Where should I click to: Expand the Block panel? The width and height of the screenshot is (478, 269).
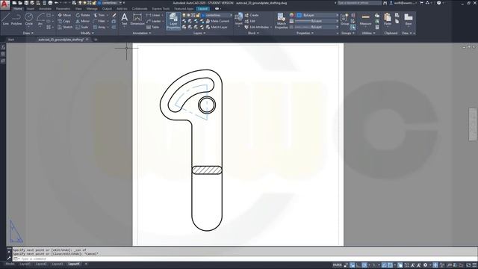[253, 33]
